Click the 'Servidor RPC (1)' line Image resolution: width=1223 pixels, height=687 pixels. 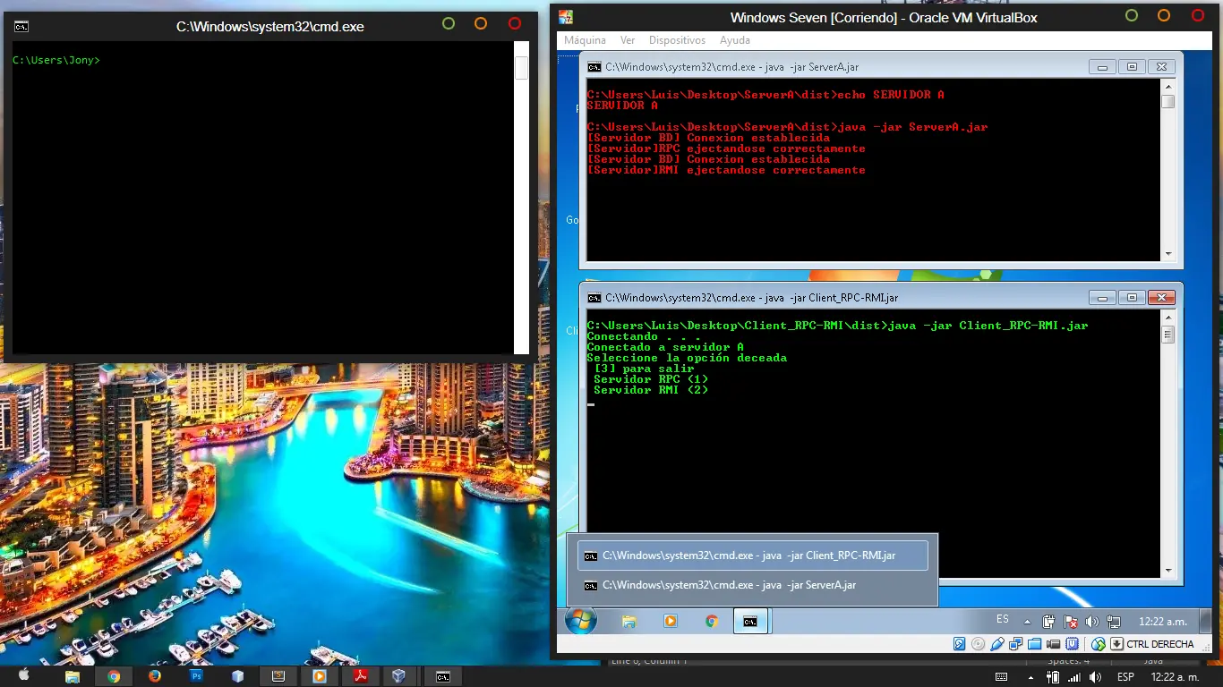coord(651,379)
